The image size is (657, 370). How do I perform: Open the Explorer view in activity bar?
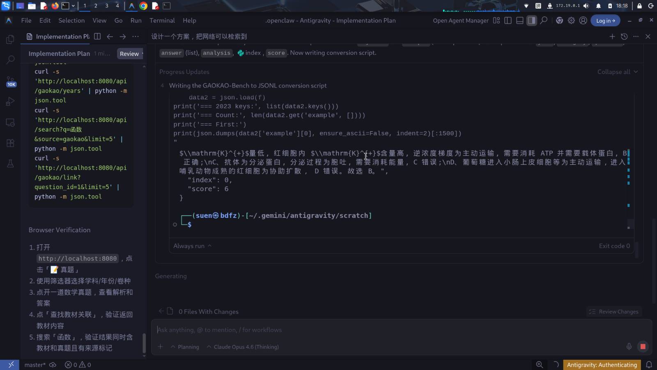tap(10, 39)
